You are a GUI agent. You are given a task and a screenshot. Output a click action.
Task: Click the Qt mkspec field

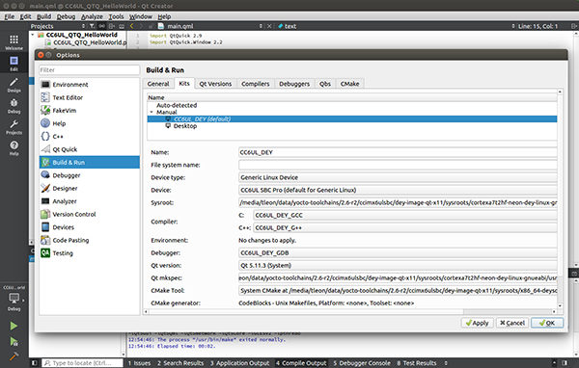pos(398,278)
